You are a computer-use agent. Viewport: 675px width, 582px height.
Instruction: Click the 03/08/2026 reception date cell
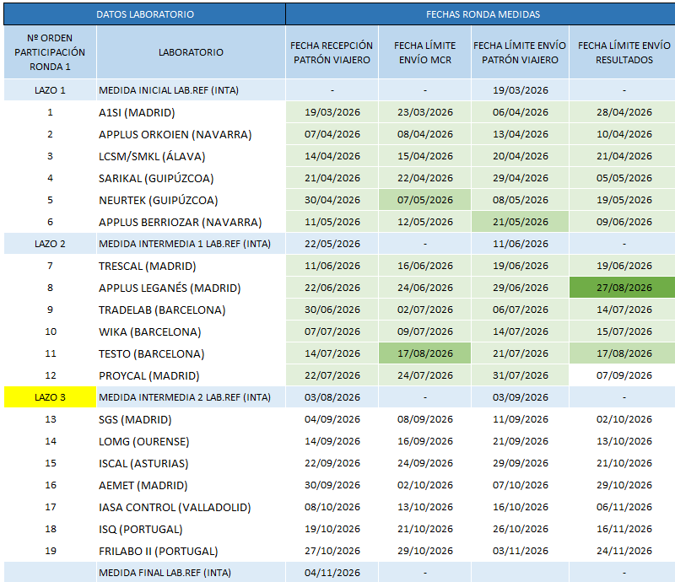[x=332, y=397]
